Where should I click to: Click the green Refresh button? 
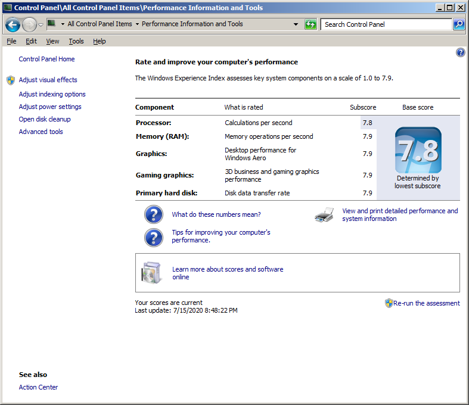pyautogui.click(x=310, y=24)
